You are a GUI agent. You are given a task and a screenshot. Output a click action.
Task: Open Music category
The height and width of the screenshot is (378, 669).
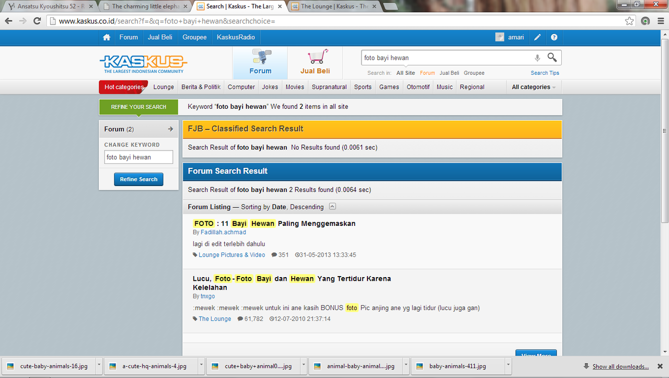(445, 87)
